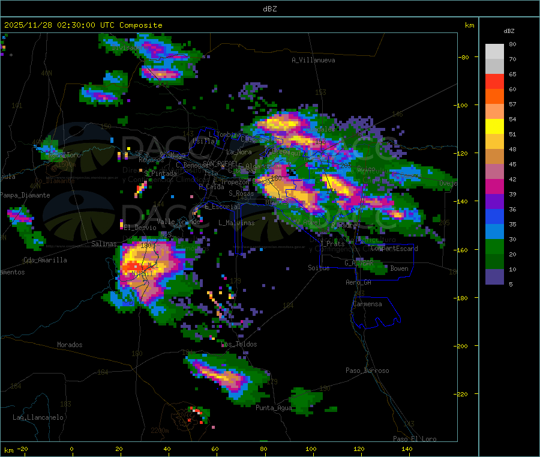Image resolution: width=540 pixels, height=457 pixels.
Task: Click the 'Pampa_Diamante' map label
Action: coord(25,195)
